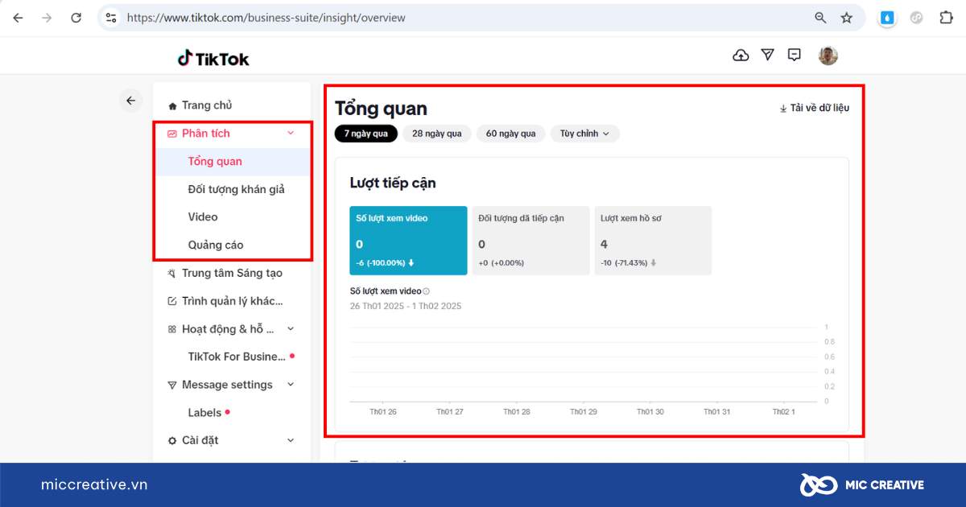Click date range 26 Th01 2025 - 1 Th02 2025
Image resolution: width=966 pixels, height=507 pixels.
(x=406, y=306)
